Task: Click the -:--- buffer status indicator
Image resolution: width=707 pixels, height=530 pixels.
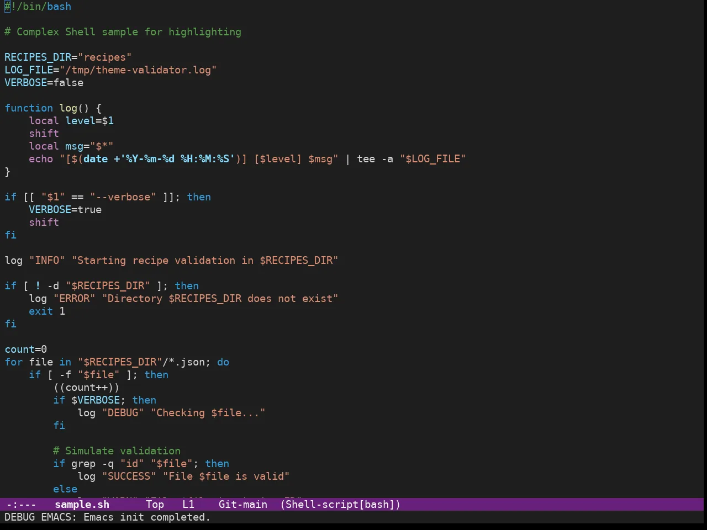Action: pyautogui.click(x=21, y=505)
